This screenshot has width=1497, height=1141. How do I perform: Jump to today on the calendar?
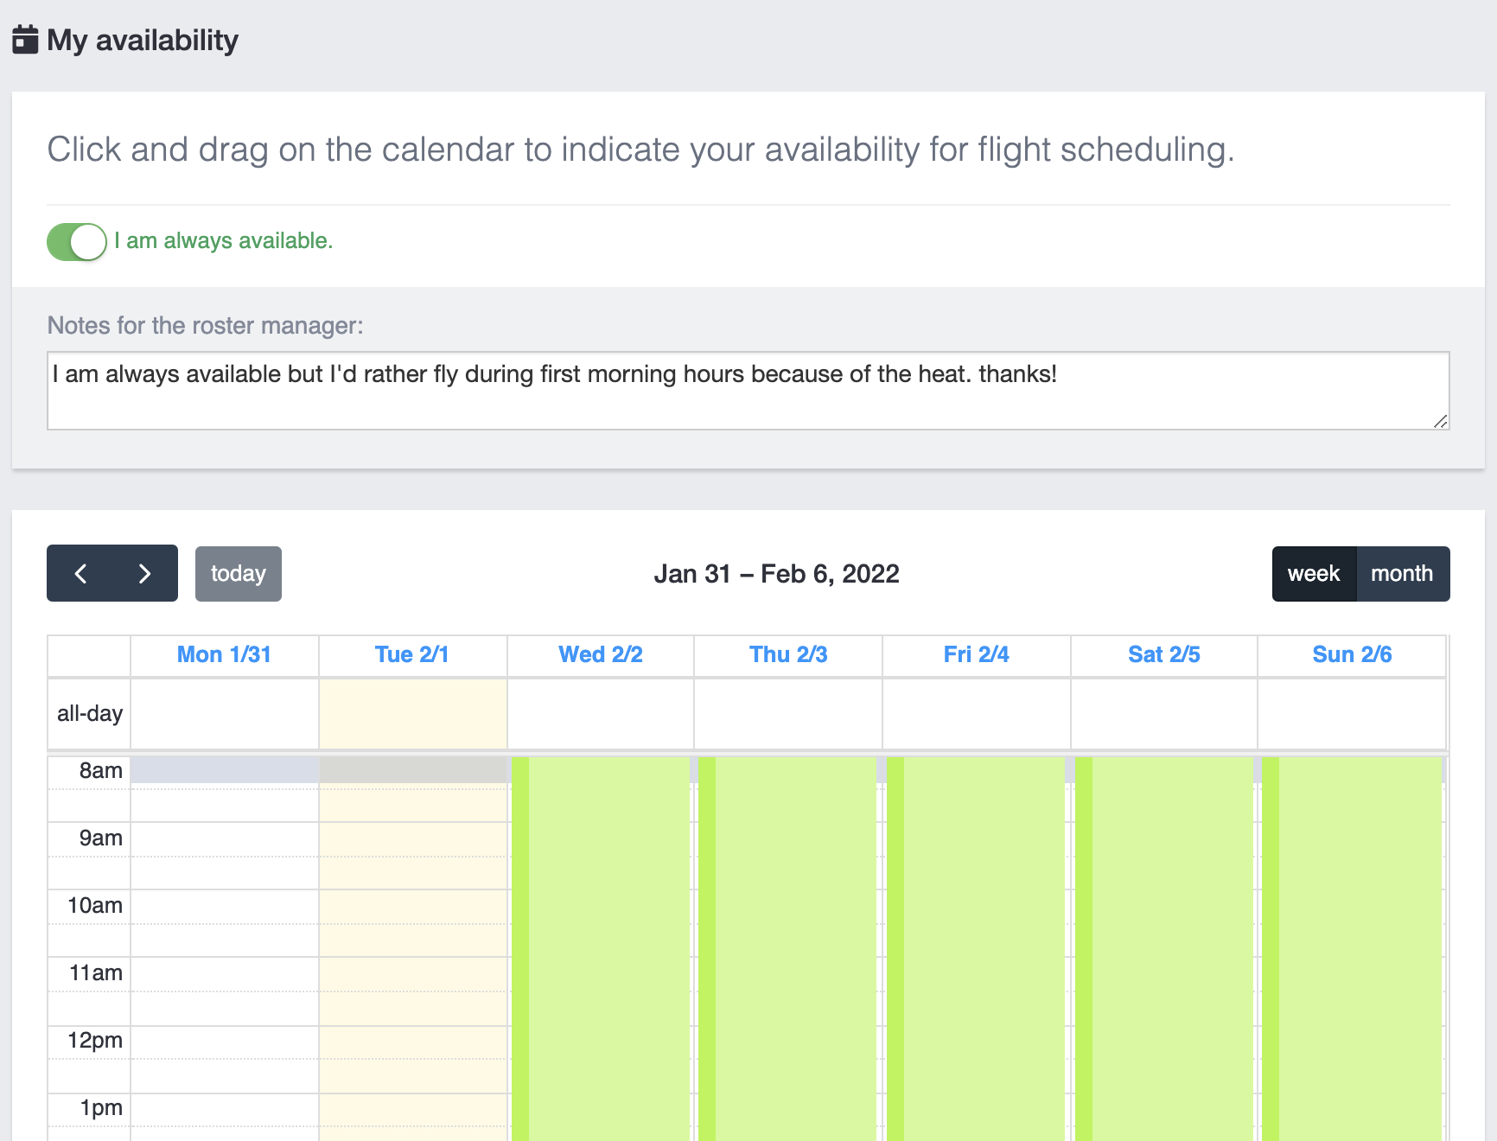[x=238, y=574]
